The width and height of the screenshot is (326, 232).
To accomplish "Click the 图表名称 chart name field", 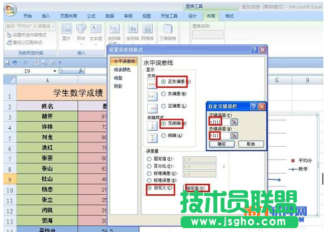I will pyautogui.click(x=208, y=34).
